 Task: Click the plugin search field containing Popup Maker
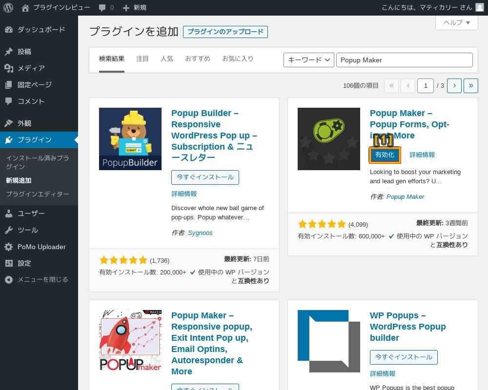404,60
